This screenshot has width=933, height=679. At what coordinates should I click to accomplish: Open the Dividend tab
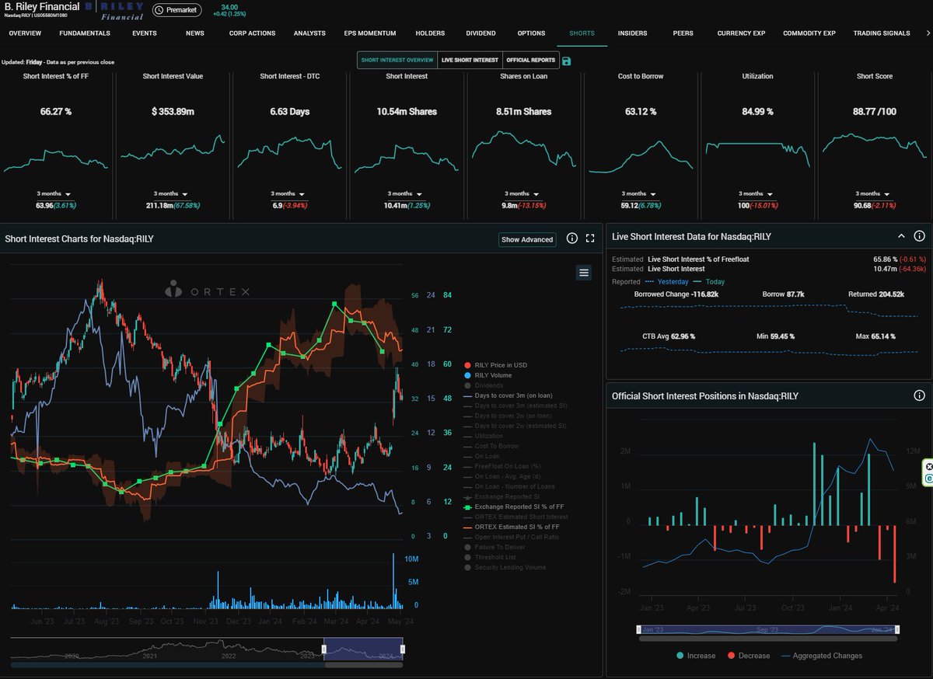click(480, 33)
